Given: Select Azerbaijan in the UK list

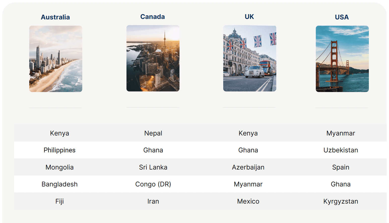Looking at the screenshot, I should (248, 167).
